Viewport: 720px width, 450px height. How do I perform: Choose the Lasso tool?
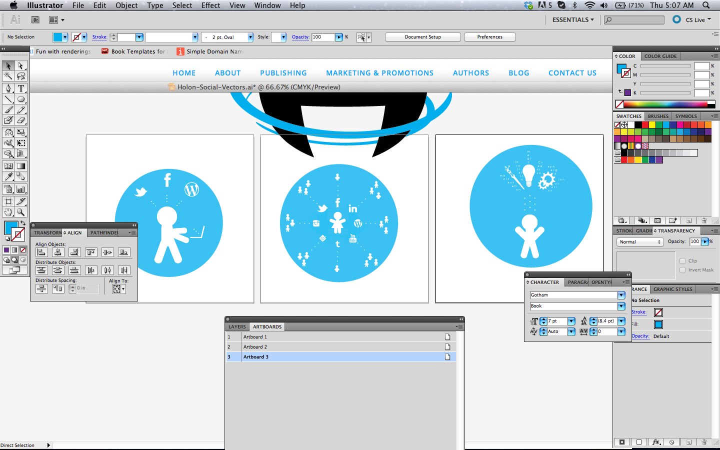tap(20, 76)
